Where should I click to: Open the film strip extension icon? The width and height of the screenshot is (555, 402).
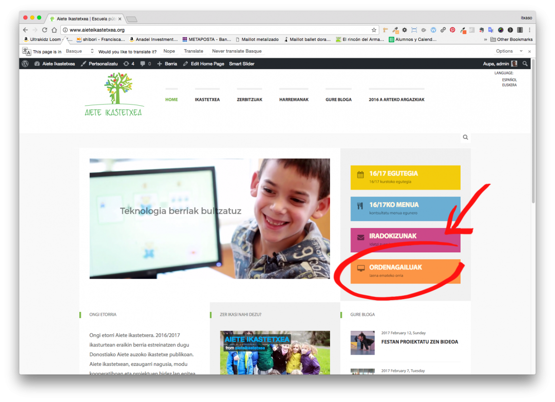click(x=520, y=30)
